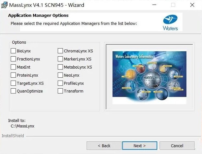
Task: Check the ChromaLynx XS box
Action: [x=60, y=51]
